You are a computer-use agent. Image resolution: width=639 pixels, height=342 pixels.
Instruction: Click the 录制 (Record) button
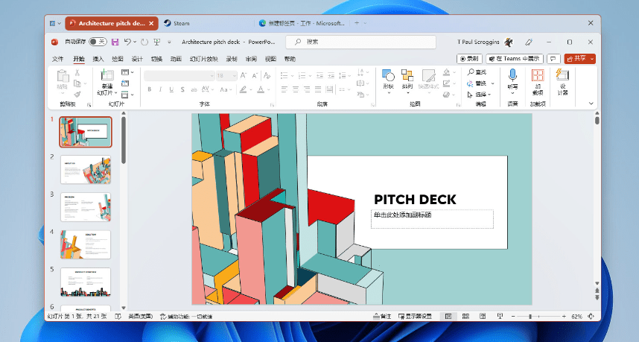[x=469, y=58]
